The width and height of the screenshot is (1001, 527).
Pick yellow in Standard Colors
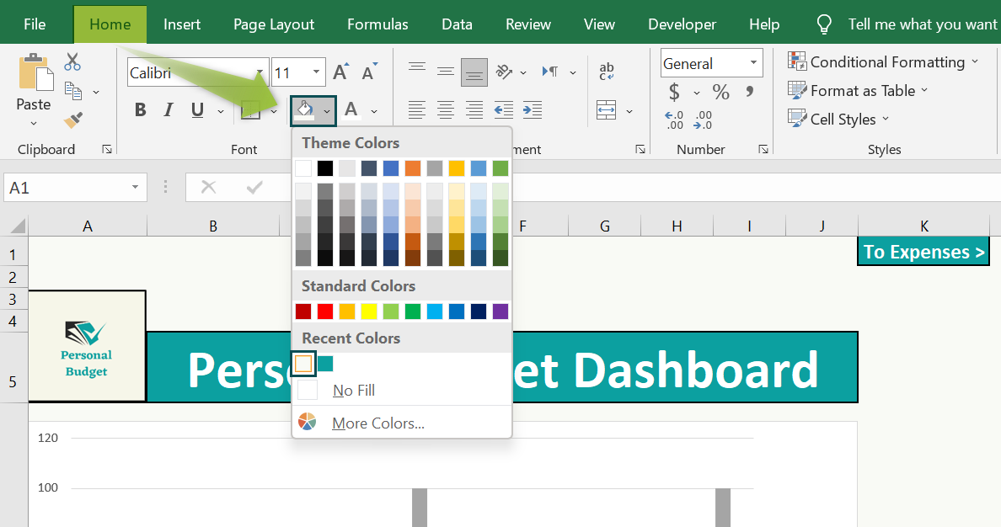tap(369, 311)
